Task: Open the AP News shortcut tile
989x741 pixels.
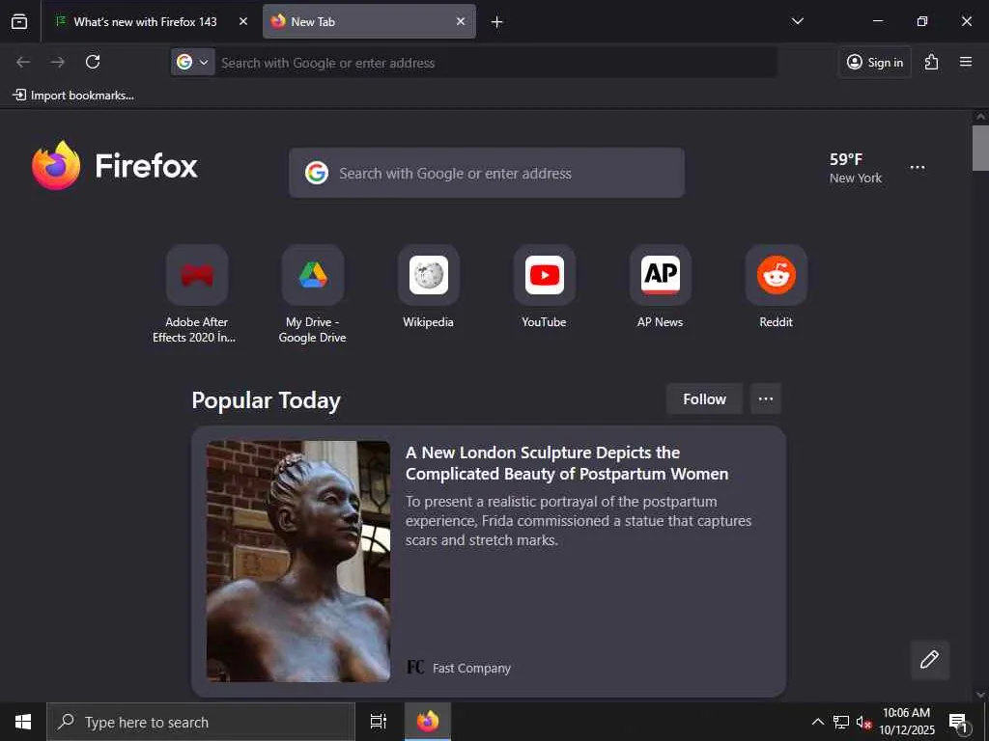Action: tap(661, 275)
